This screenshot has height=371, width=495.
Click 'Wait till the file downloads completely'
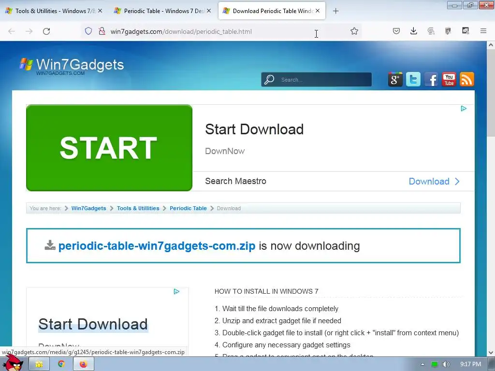[280, 309]
